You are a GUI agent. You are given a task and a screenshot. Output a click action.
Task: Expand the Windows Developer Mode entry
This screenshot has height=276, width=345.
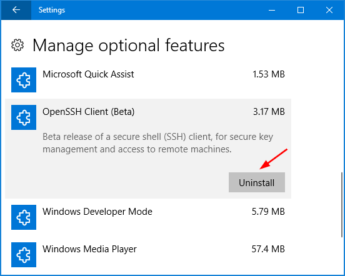(x=148, y=217)
